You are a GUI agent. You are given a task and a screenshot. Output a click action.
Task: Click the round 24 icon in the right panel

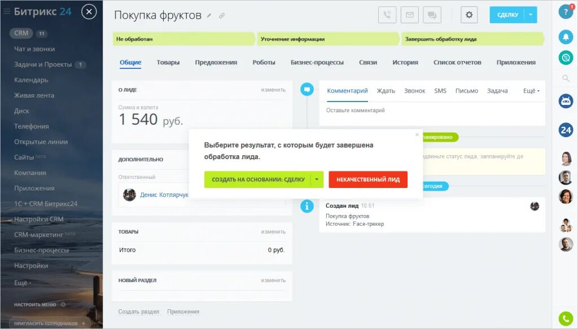[x=566, y=130]
